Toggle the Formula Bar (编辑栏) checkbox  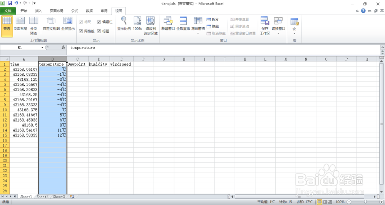point(99,22)
